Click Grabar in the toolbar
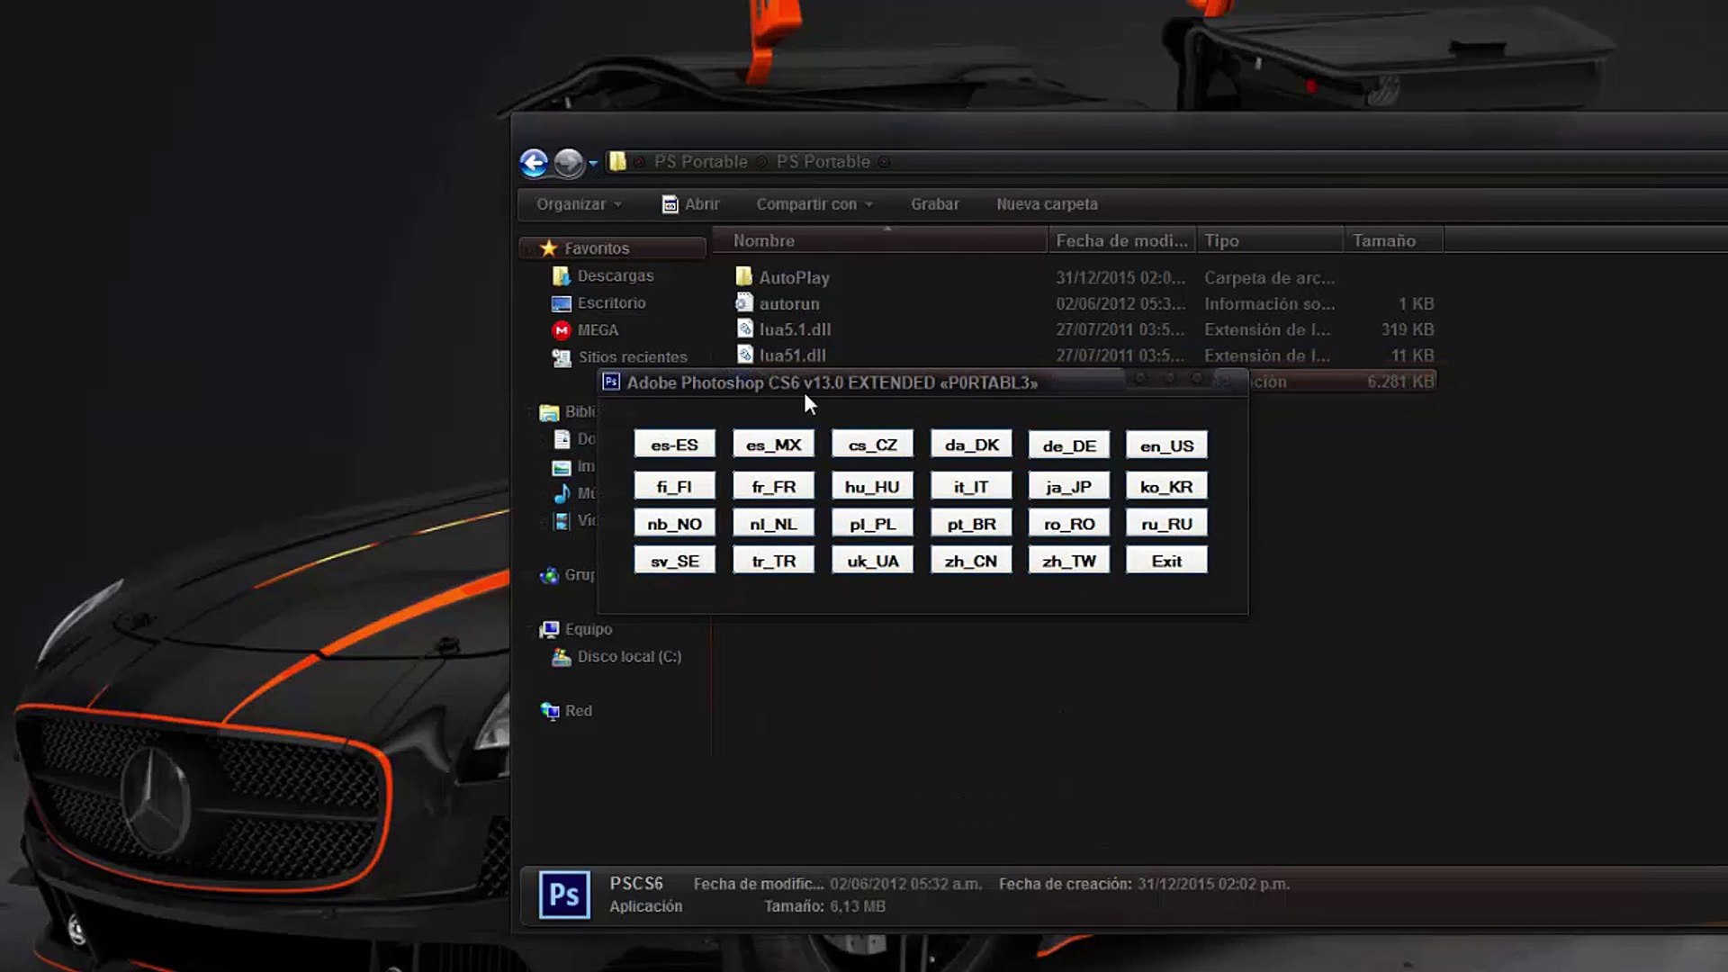Viewport: 1728px width, 972px height. pyautogui.click(x=934, y=204)
